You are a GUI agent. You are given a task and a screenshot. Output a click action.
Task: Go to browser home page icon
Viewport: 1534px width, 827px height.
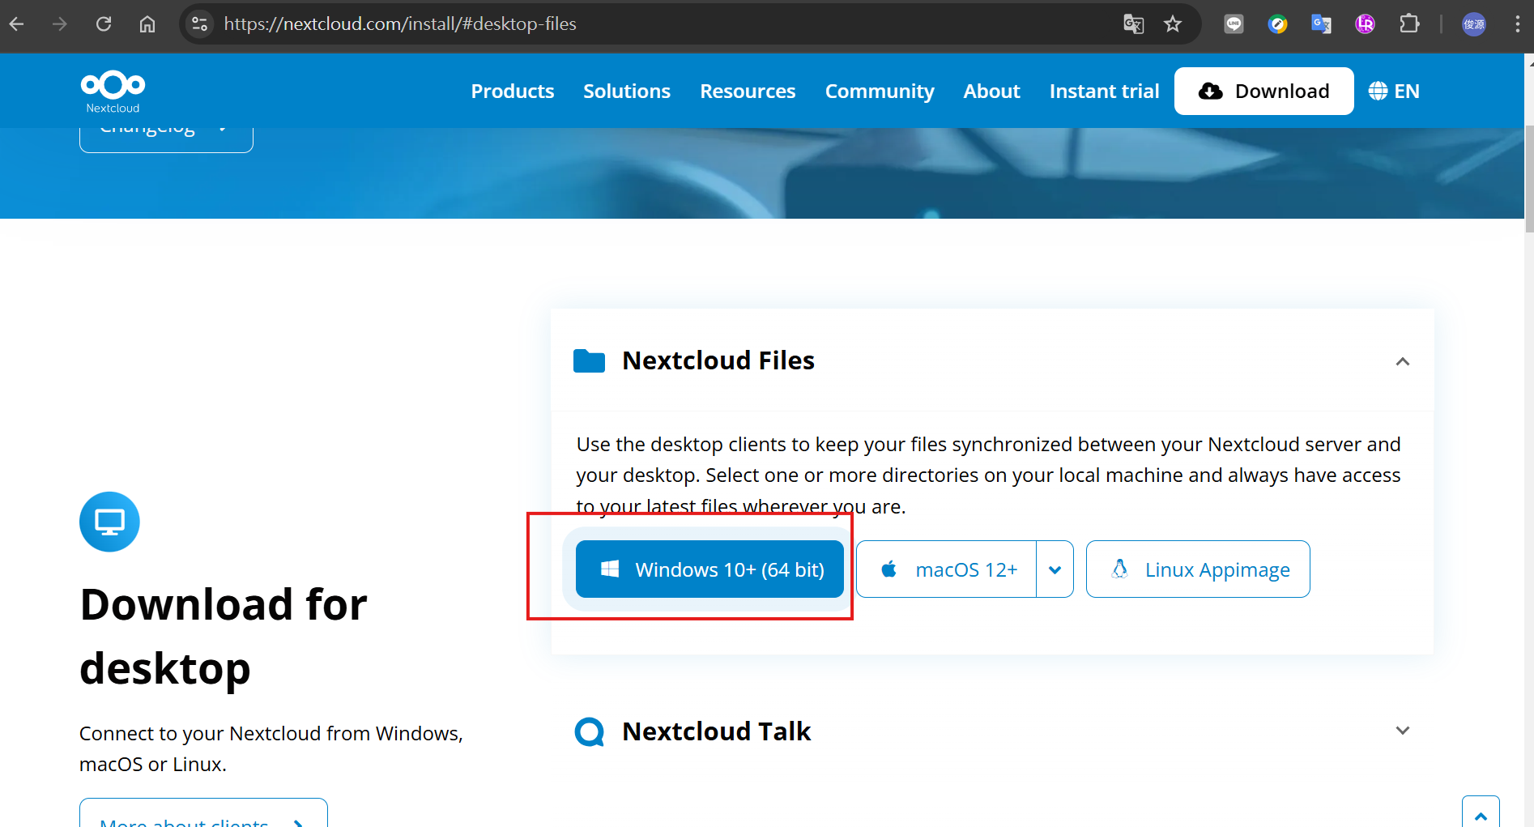[147, 24]
